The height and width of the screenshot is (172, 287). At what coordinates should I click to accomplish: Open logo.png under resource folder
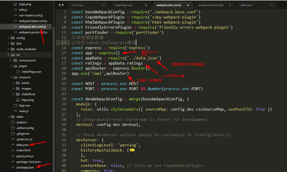pos(27,100)
